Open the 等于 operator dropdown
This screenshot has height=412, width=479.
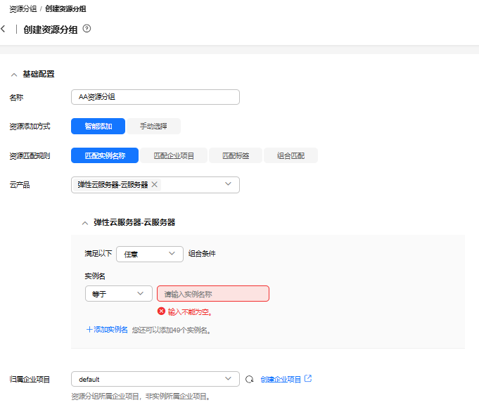pos(119,294)
